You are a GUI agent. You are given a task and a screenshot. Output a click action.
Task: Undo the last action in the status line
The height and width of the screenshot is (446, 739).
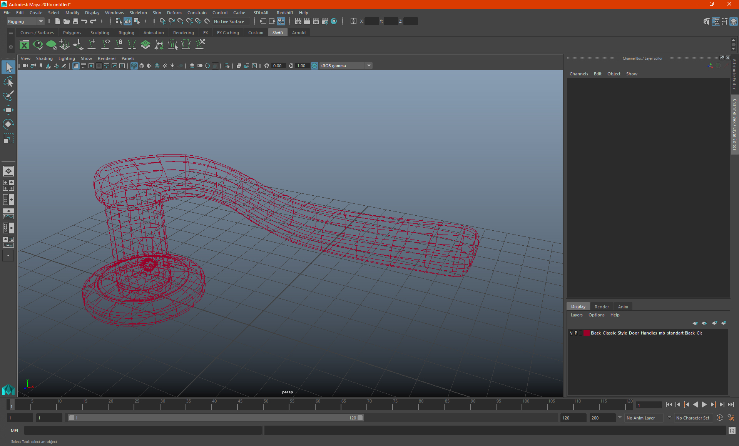[x=84, y=22]
